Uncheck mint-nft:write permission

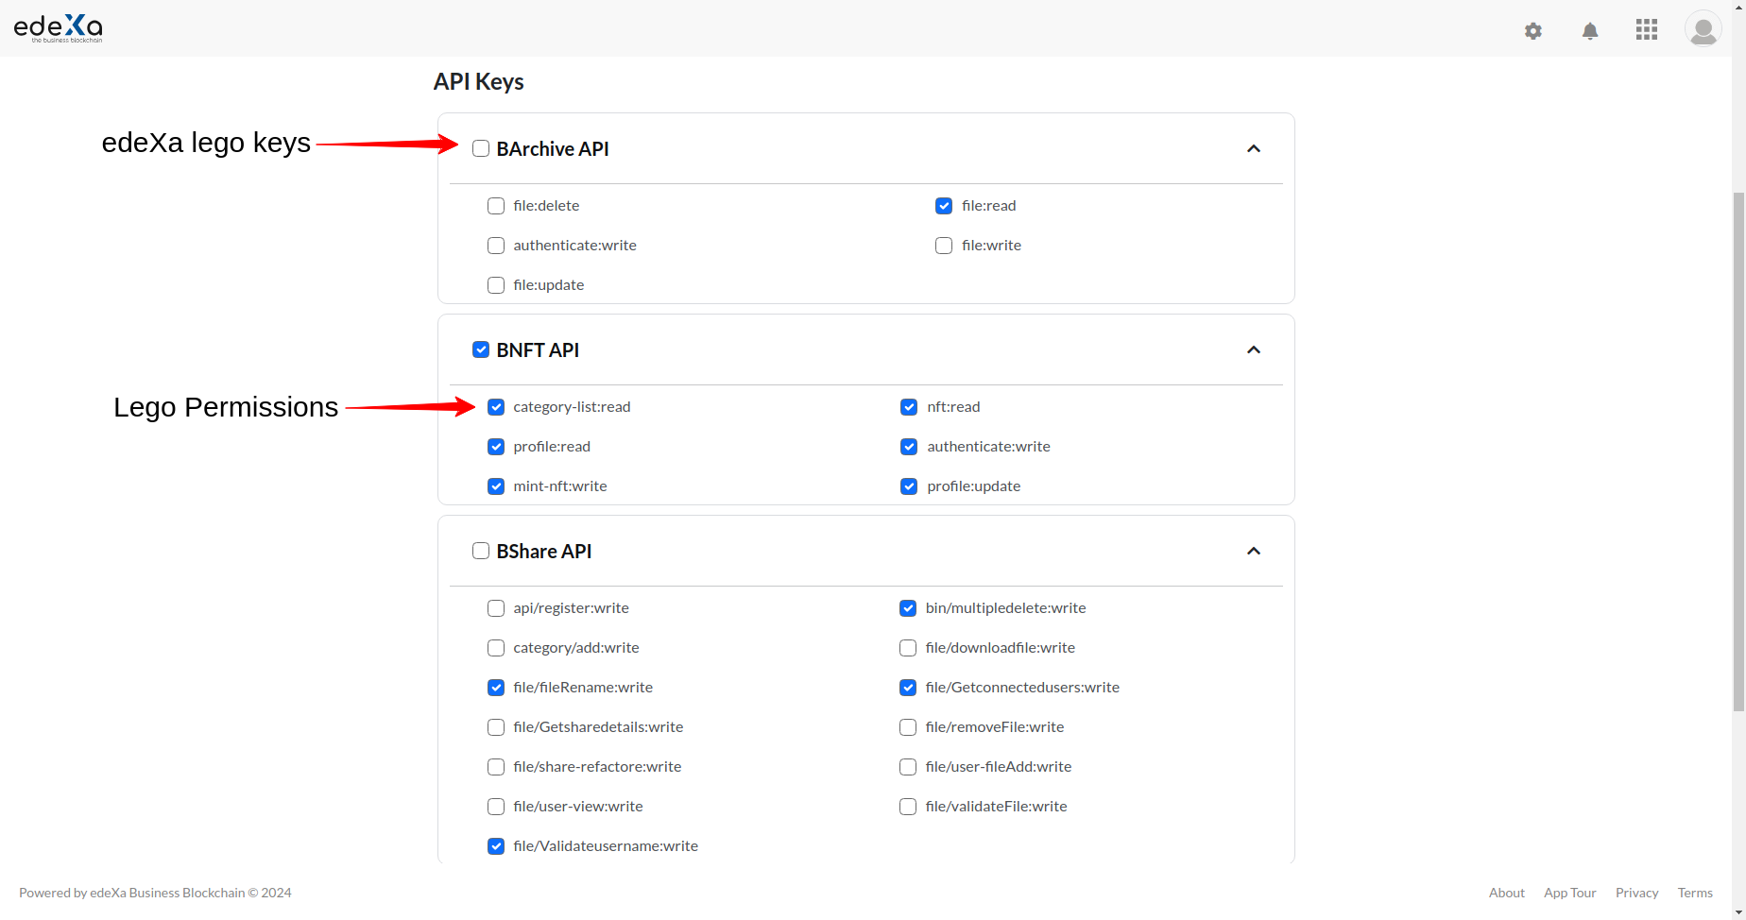pos(496,486)
